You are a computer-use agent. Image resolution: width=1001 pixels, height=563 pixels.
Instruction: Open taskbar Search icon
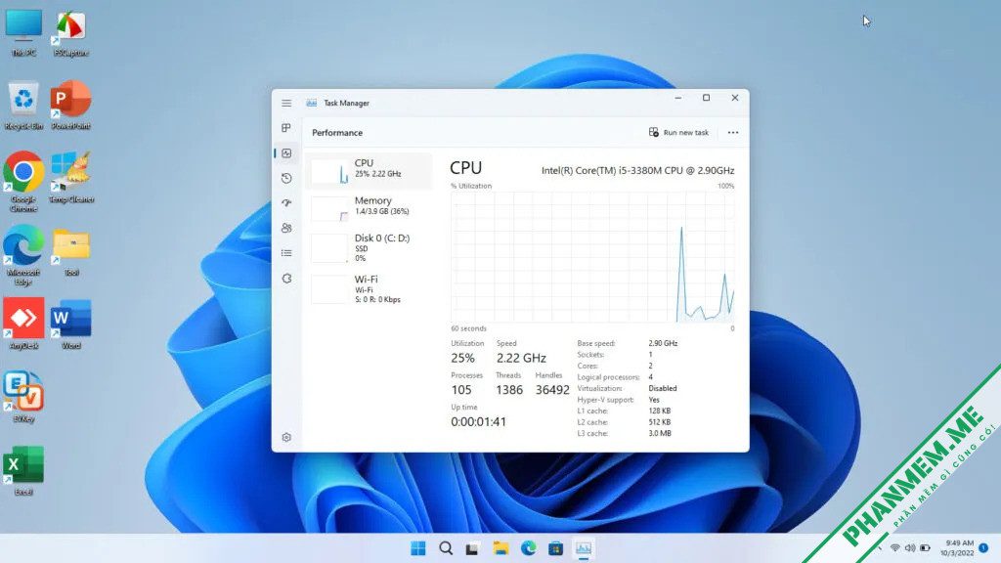pos(446,548)
